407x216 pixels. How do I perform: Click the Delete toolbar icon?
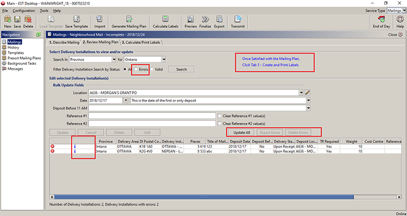pos(28,19)
